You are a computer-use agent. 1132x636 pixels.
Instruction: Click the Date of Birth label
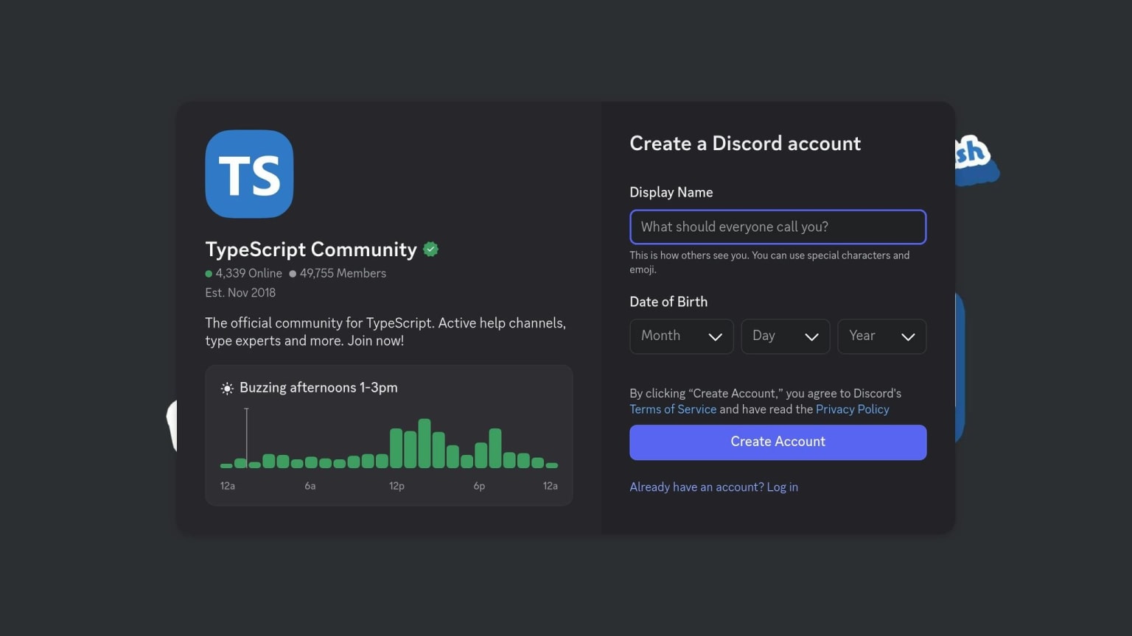tap(668, 302)
